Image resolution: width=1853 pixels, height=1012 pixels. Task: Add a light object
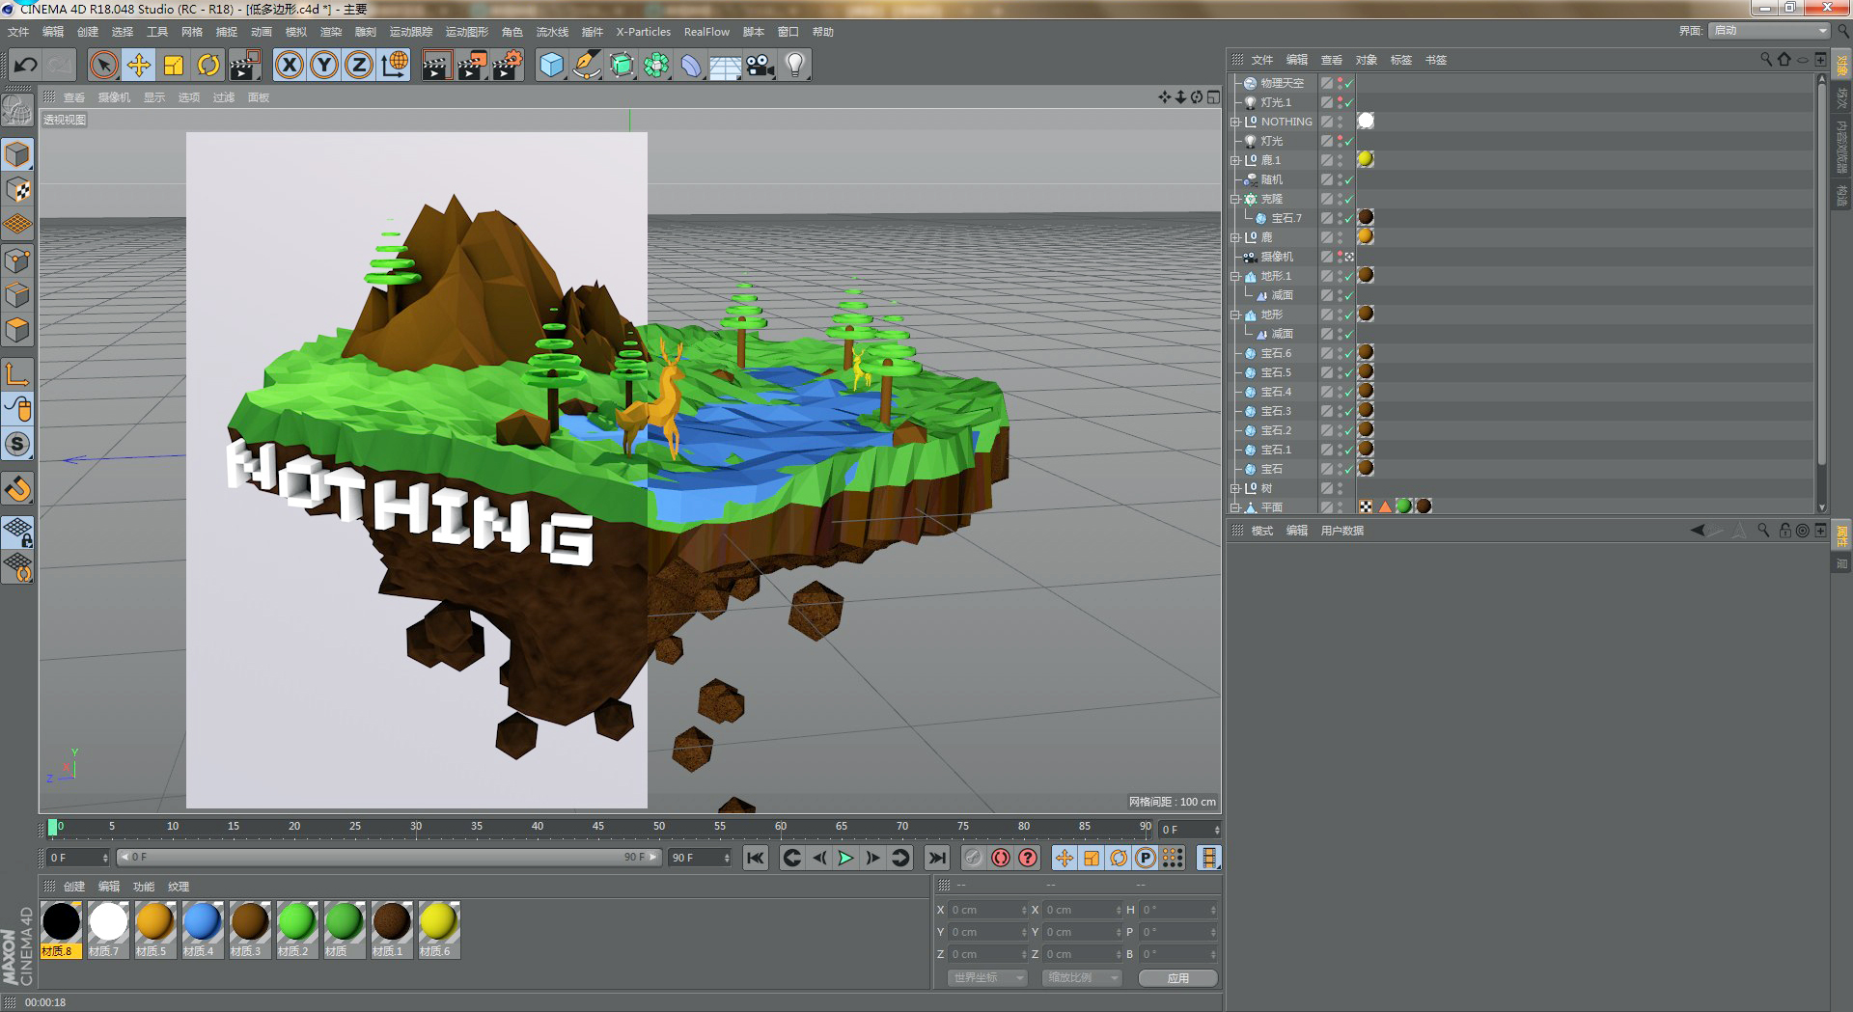click(x=795, y=66)
